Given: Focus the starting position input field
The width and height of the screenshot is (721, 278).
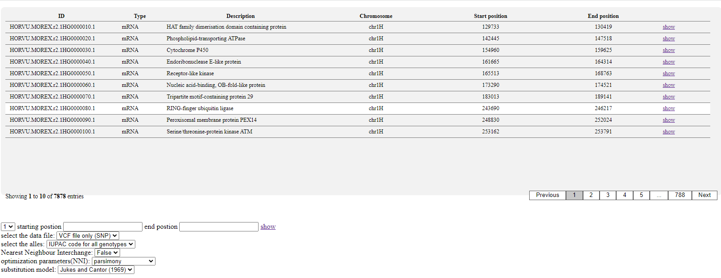Looking at the screenshot, I should (x=103, y=227).
